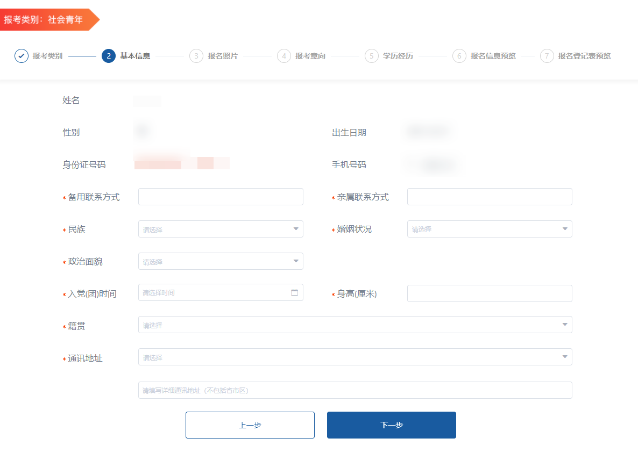Click step 2 circle for 基本信息
The width and height of the screenshot is (638, 467).
pos(109,56)
